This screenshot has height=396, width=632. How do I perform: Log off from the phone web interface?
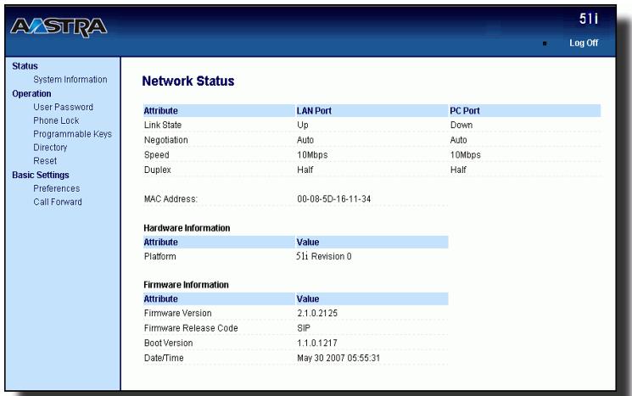click(584, 42)
